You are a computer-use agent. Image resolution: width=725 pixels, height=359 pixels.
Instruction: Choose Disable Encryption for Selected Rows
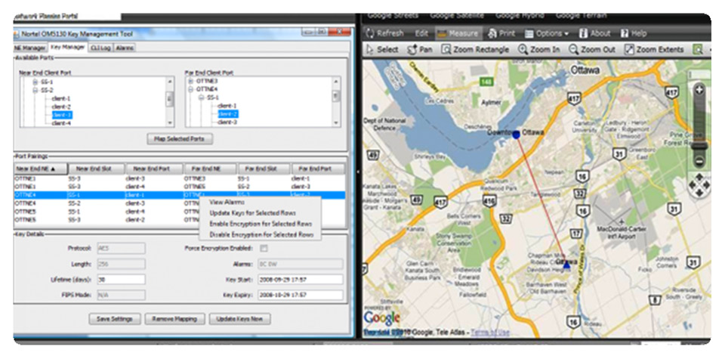click(262, 234)
